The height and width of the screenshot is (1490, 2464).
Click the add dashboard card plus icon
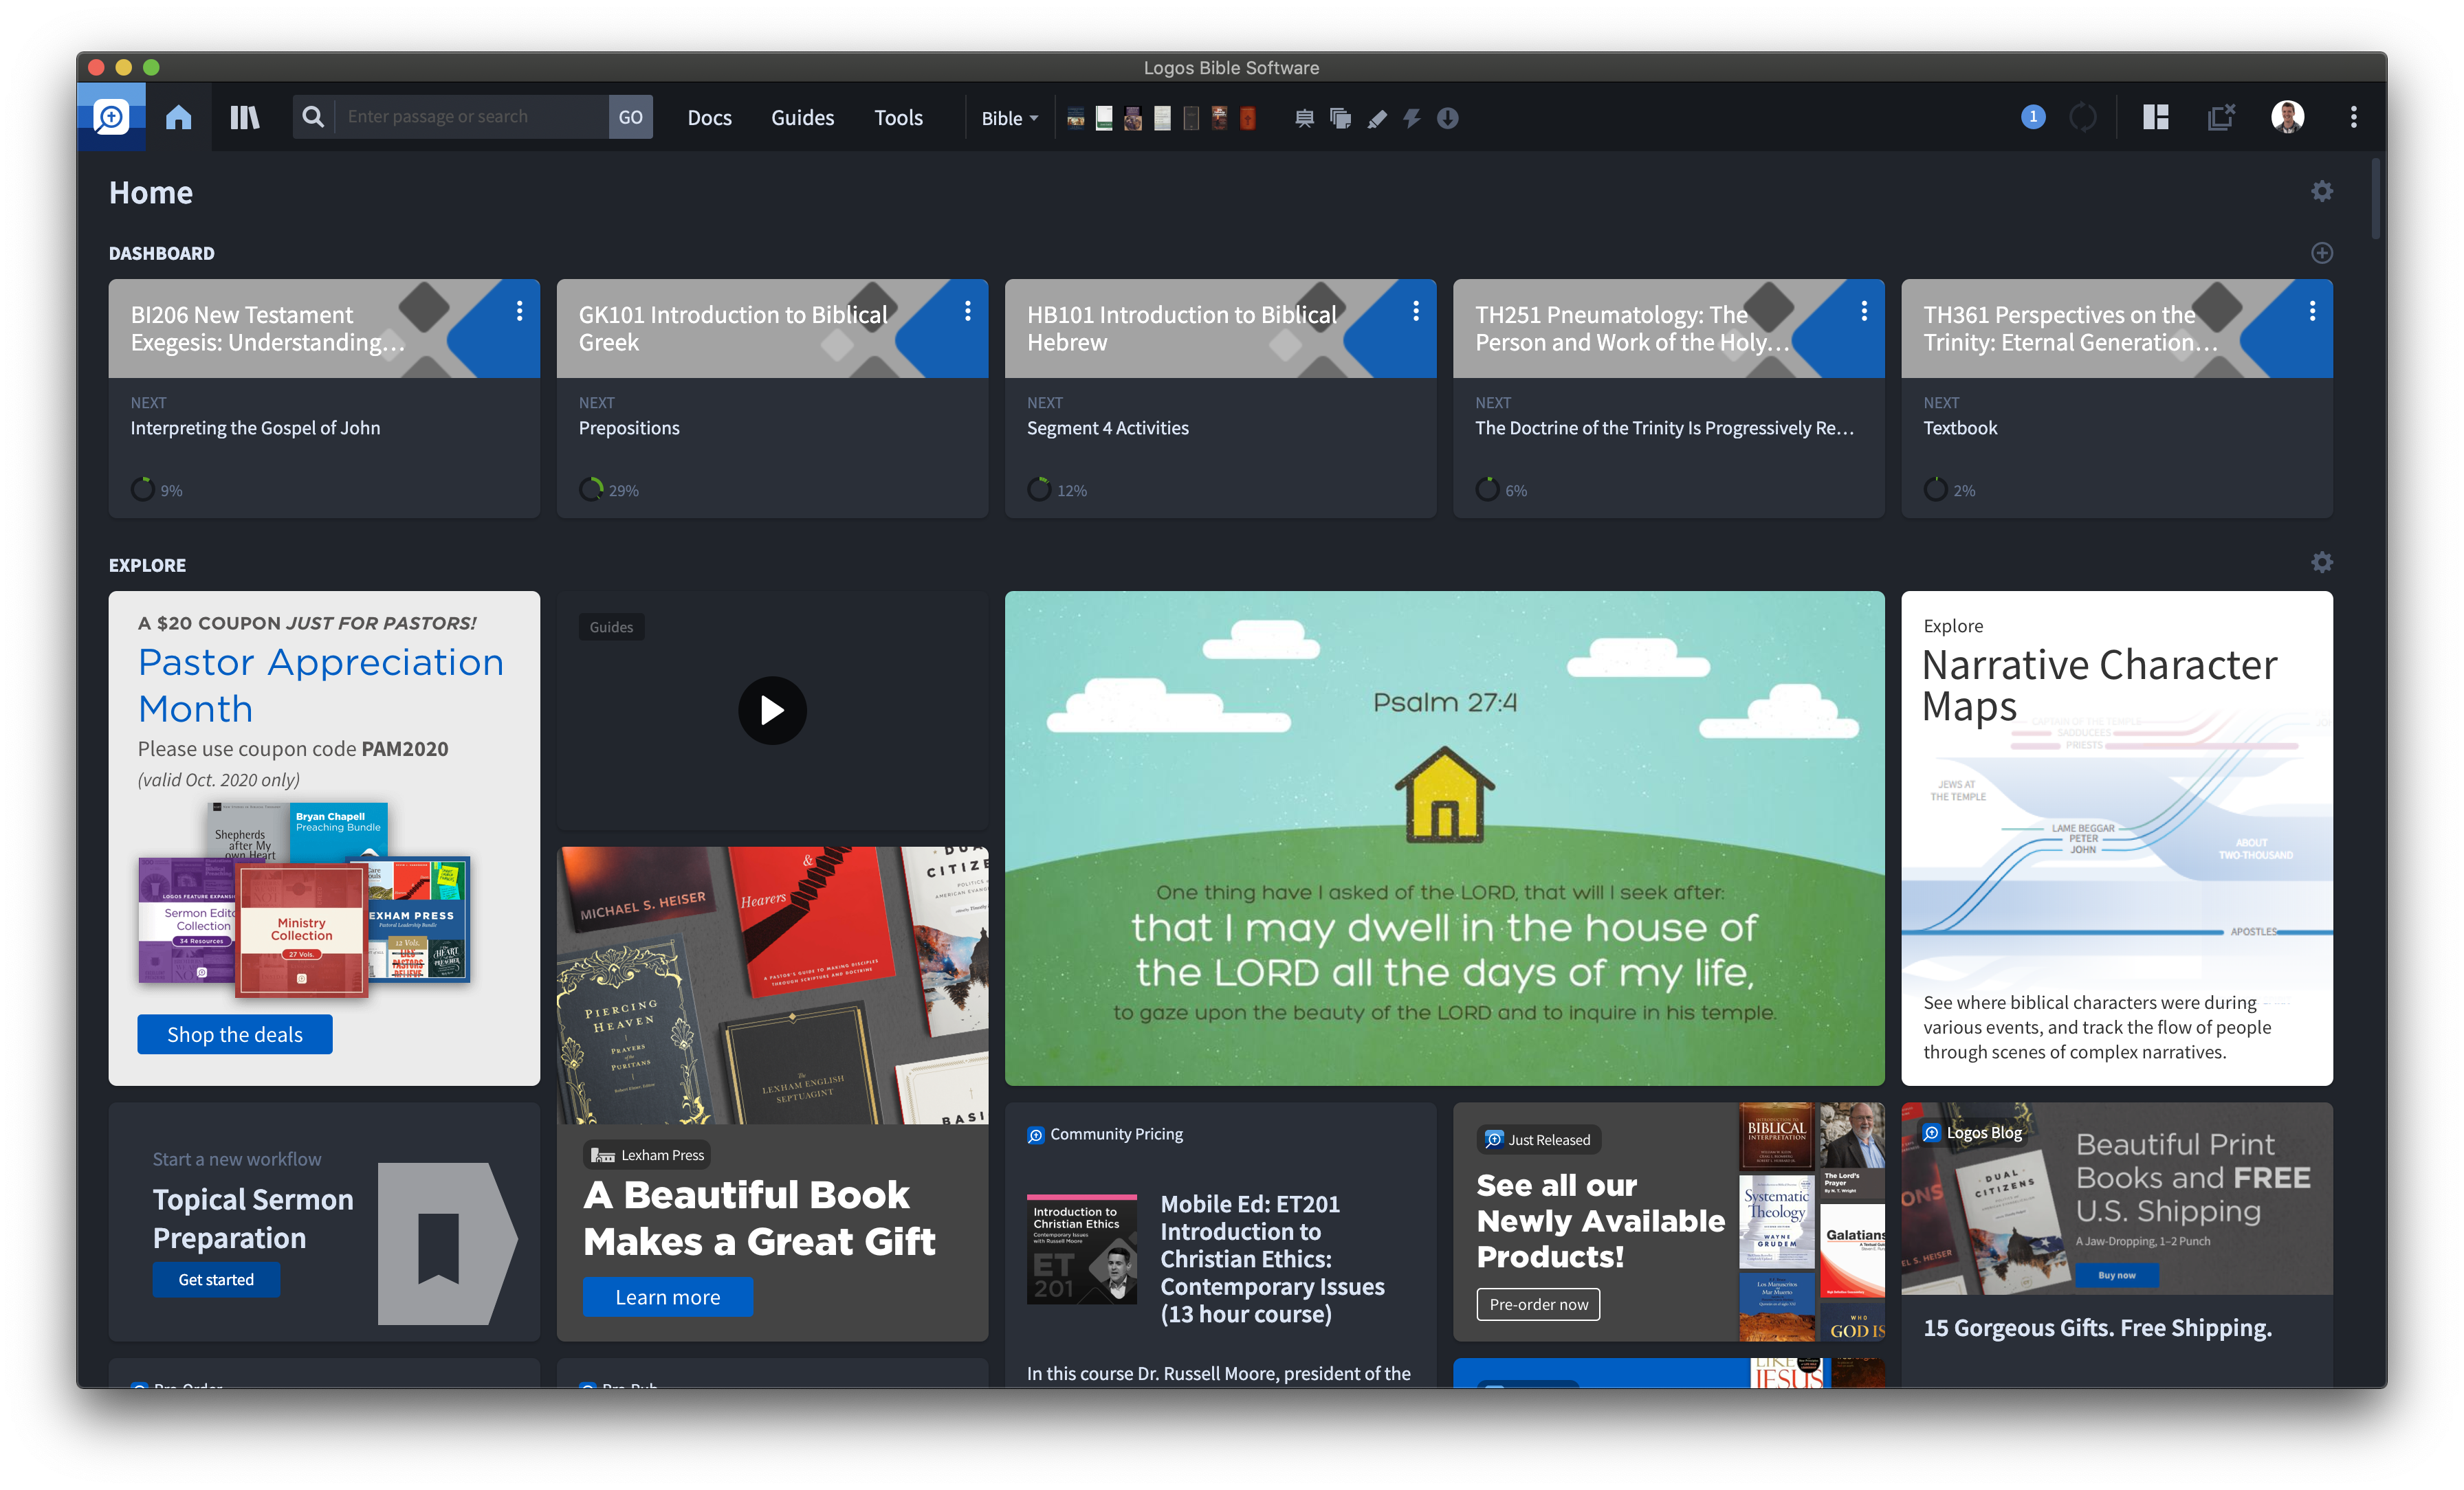(x=2322, y=253)
